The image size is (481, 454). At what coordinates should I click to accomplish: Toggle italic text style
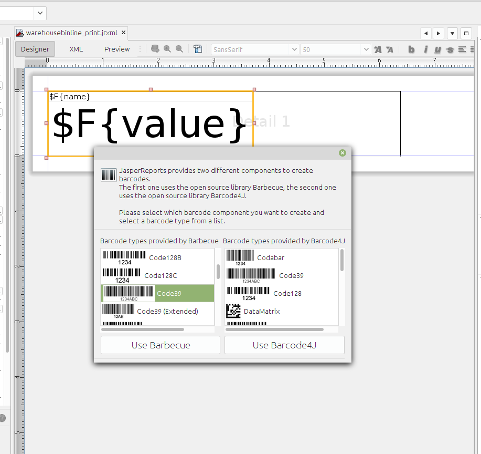425,49
